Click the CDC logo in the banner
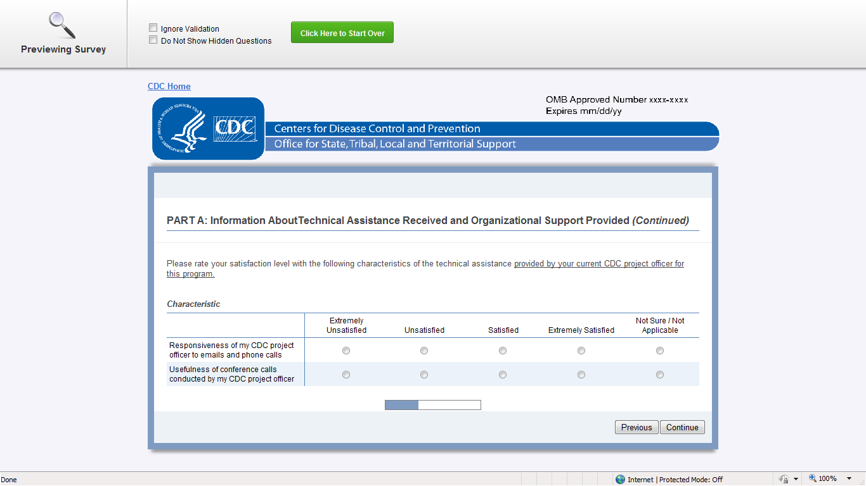 point(208,128)
